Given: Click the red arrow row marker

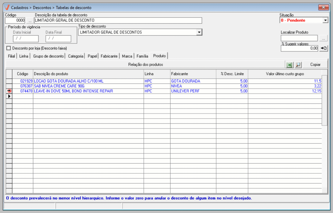Looking at the screenshot, I should point(9,91).
